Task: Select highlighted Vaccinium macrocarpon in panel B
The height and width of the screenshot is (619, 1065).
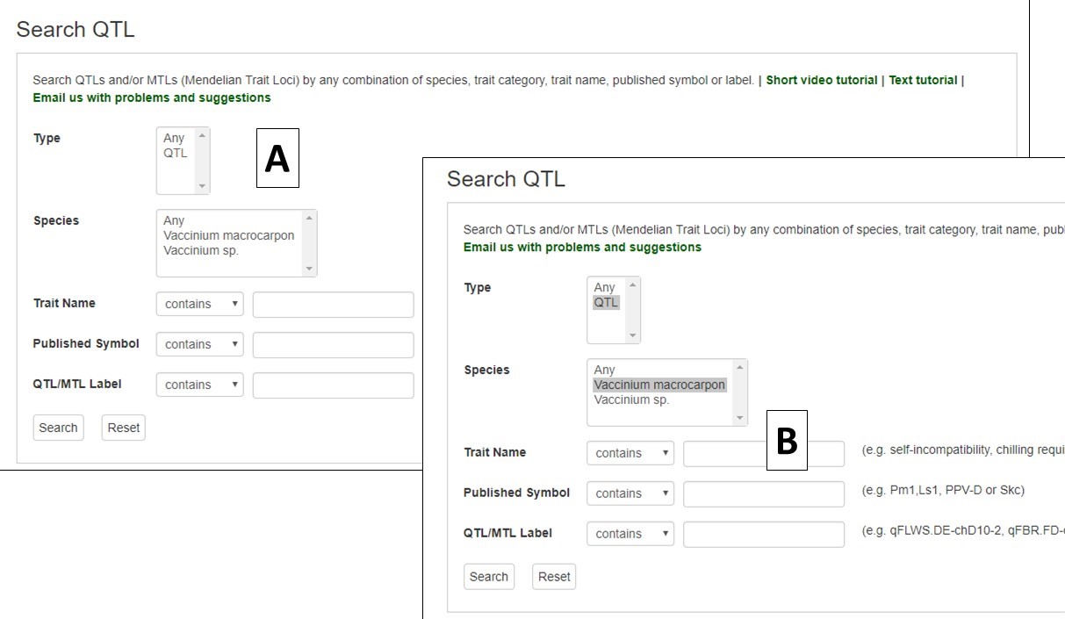Action: coord(659,385)
